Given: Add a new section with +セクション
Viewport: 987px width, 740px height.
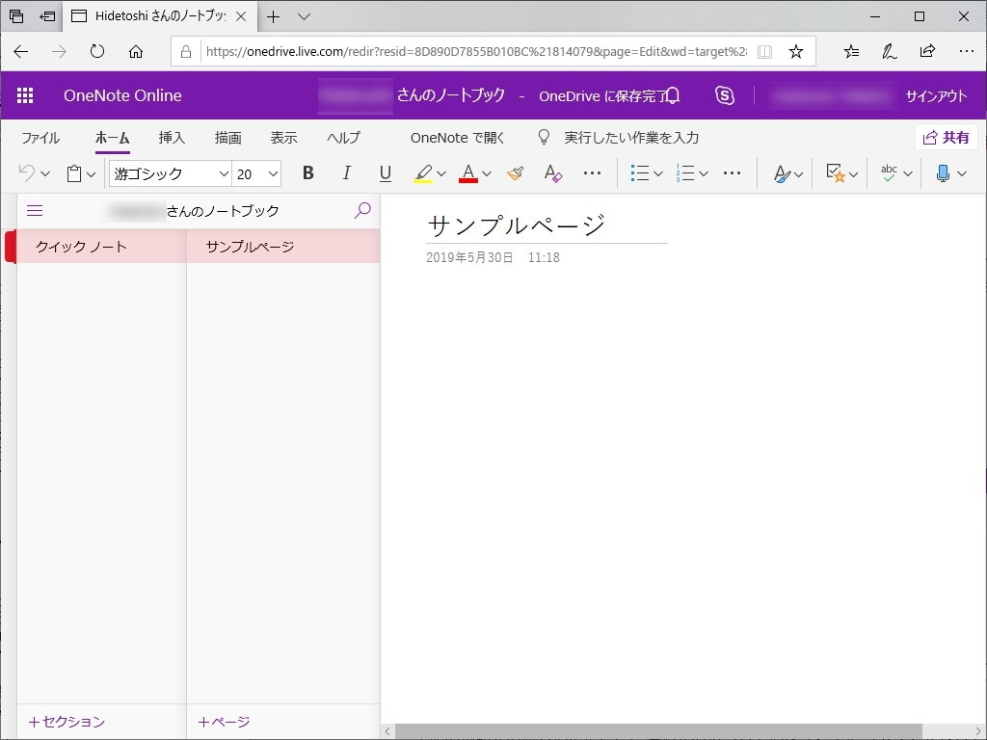Looking at the screenshot, I should [x=66, y=721].
